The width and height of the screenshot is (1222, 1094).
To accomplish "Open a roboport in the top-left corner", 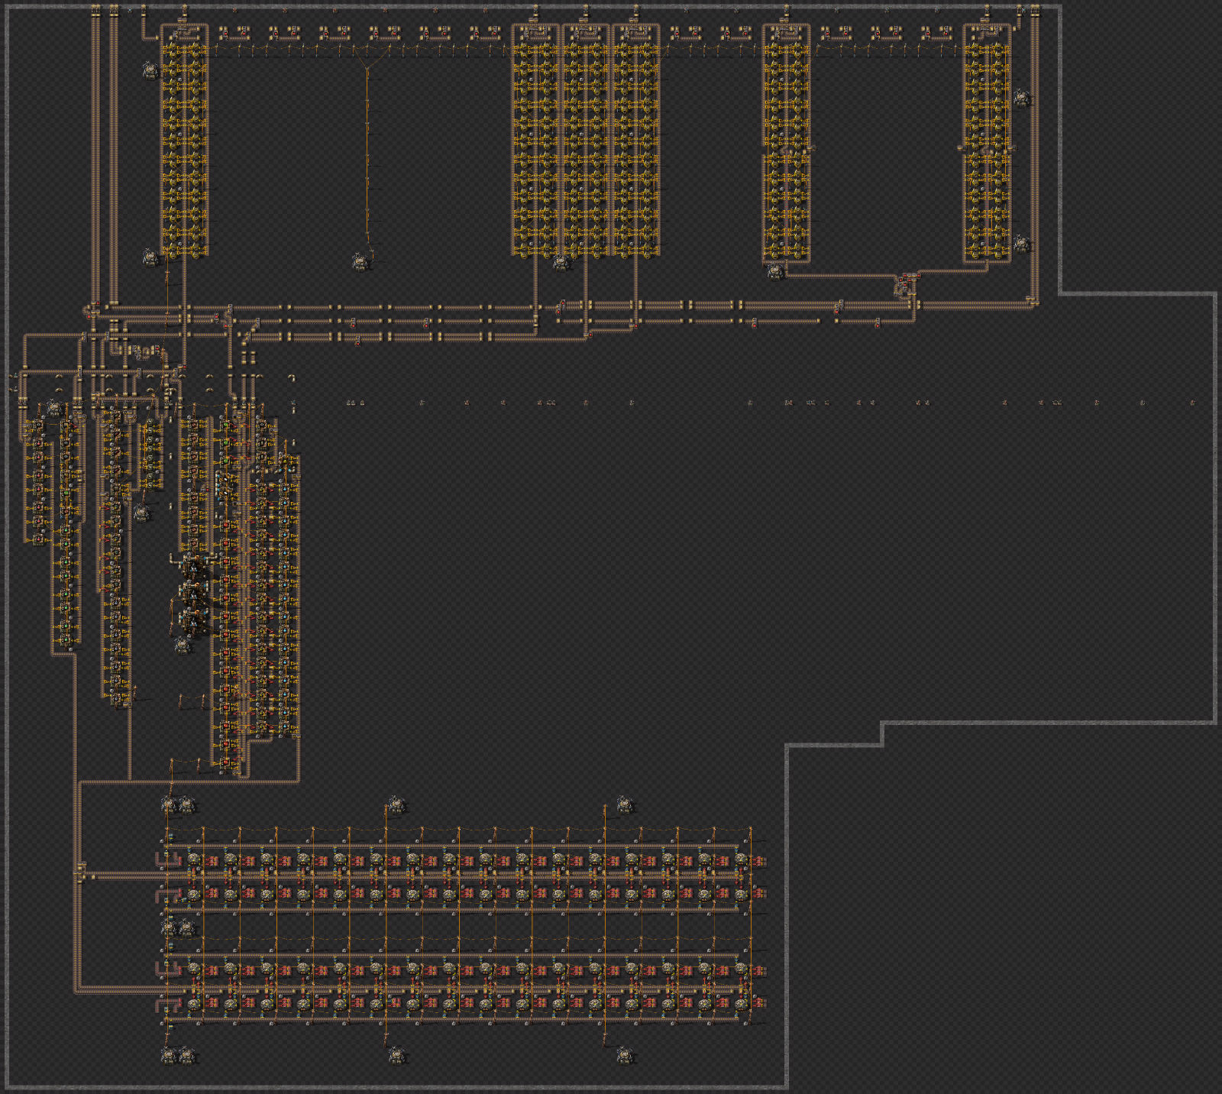I will pyautogui.click(x=150, y=70).
